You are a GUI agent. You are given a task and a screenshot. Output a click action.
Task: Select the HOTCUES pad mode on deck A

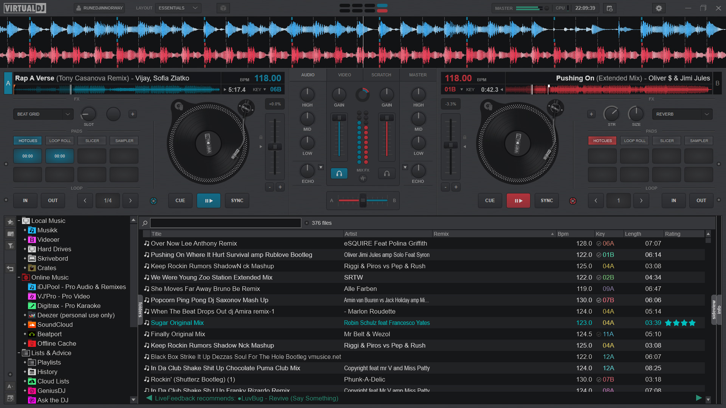[27, 141]
